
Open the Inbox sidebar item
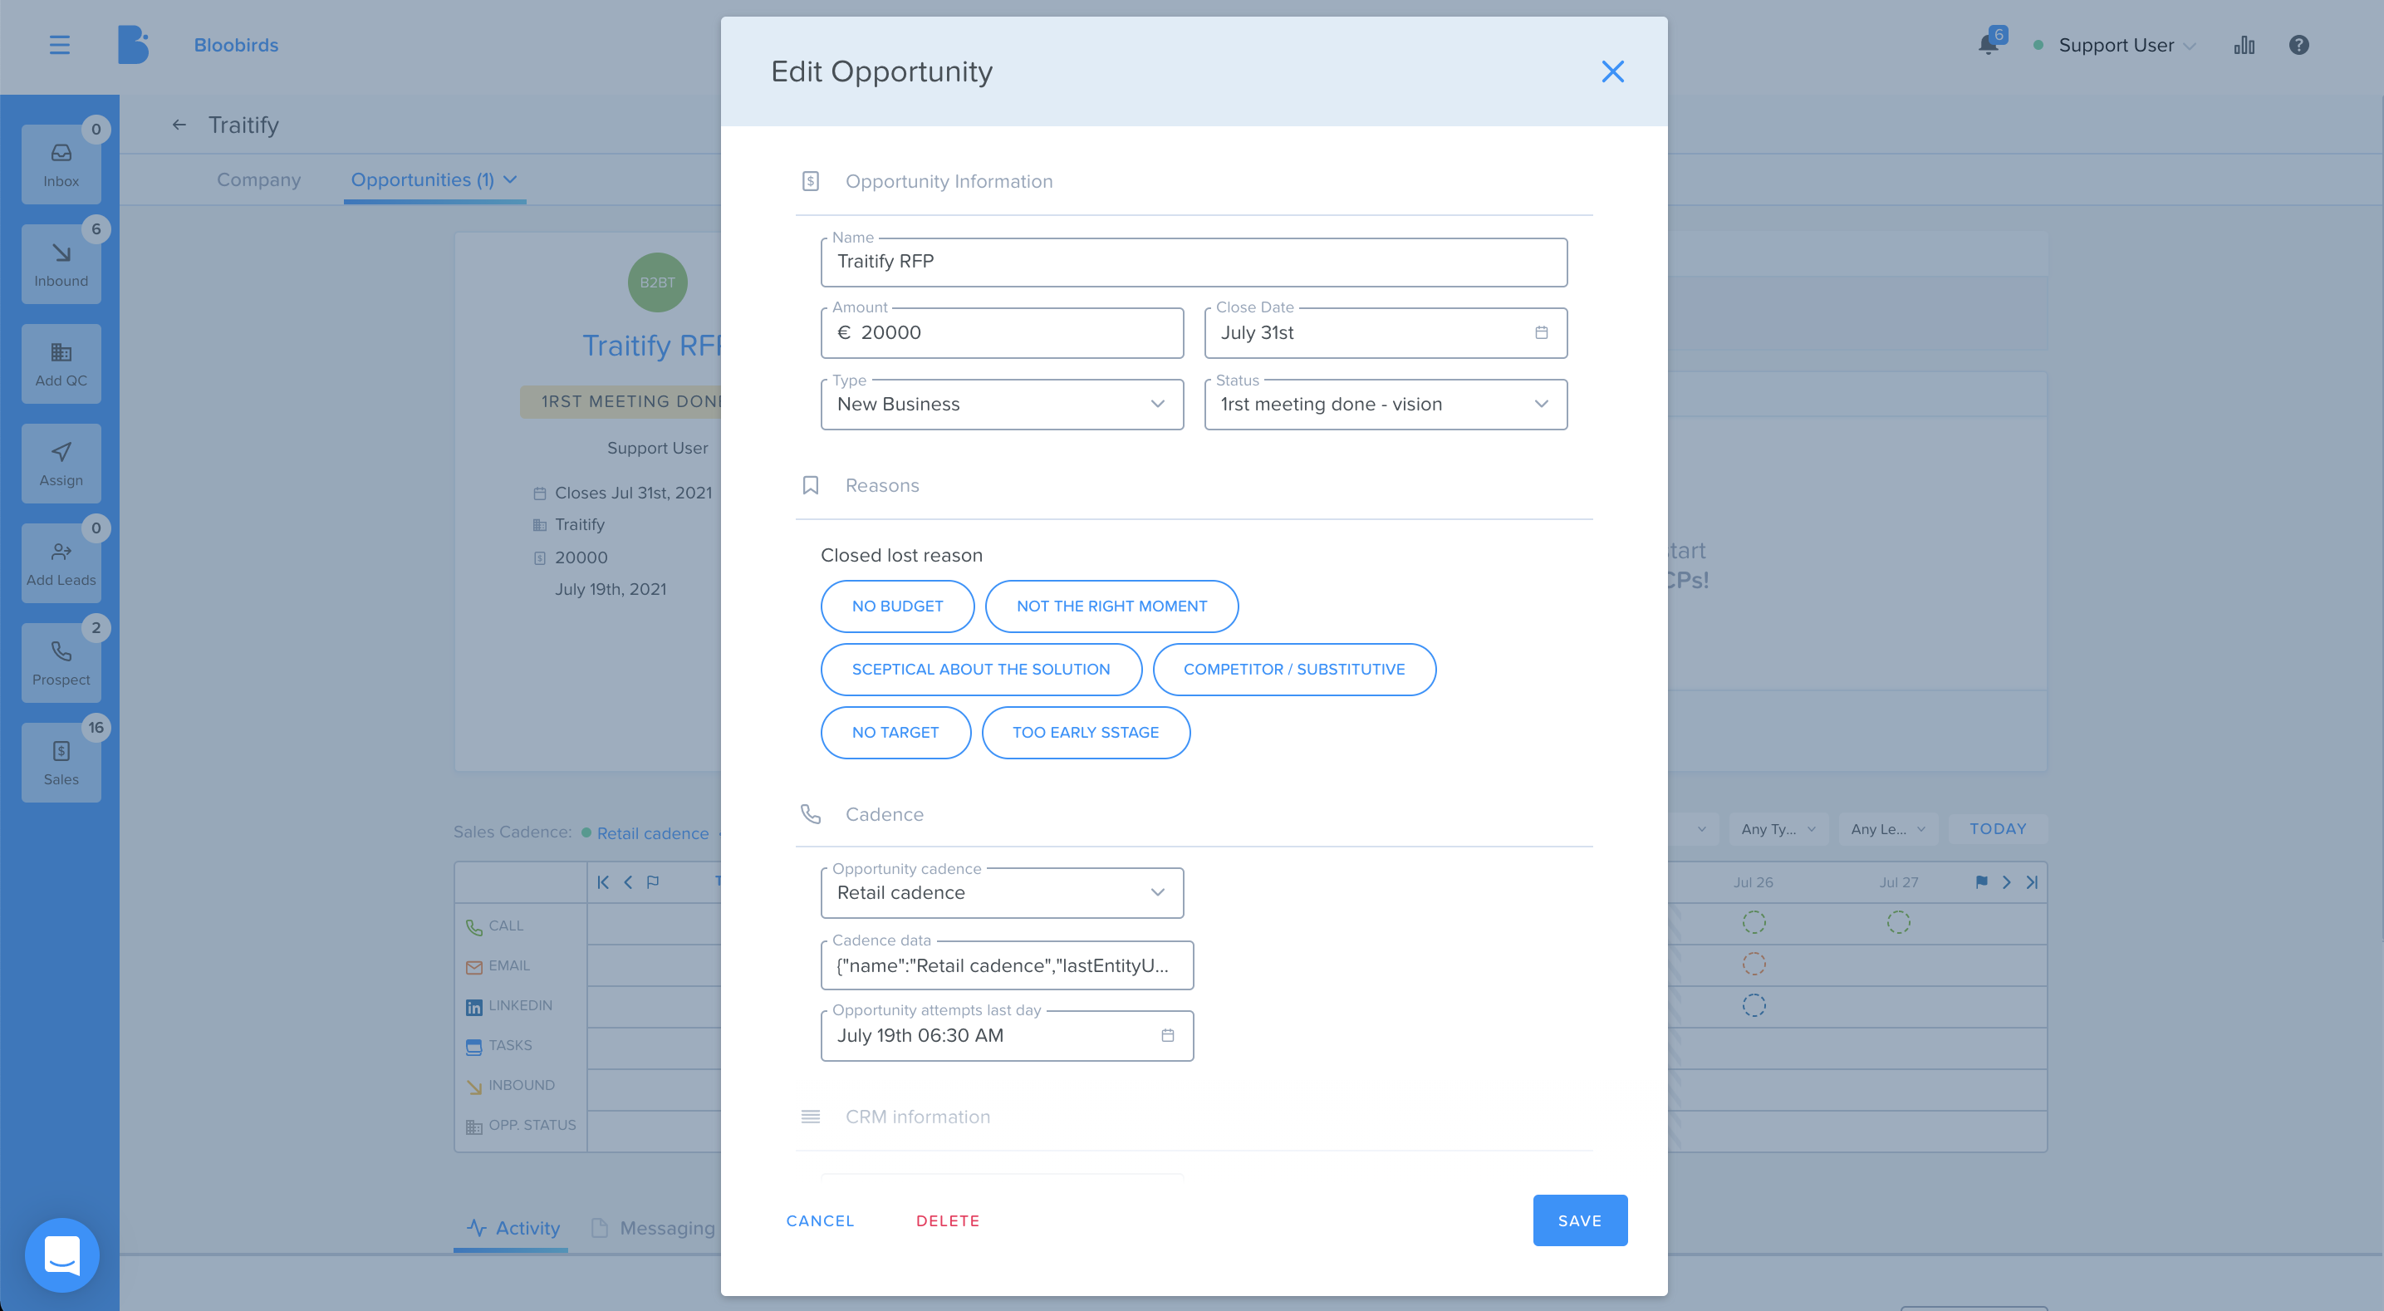61,164
